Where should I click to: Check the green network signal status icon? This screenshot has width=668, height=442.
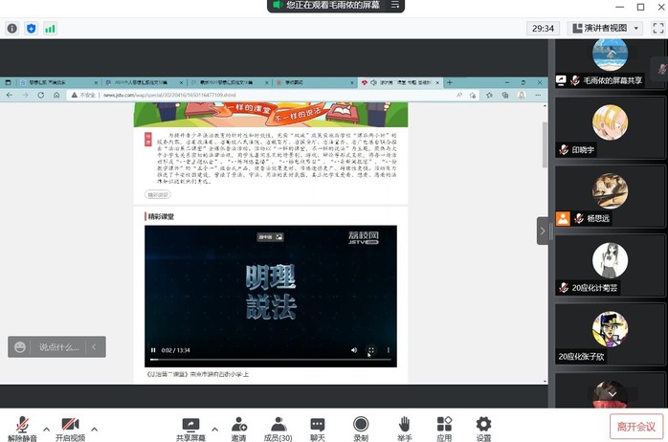pos(50,29)
